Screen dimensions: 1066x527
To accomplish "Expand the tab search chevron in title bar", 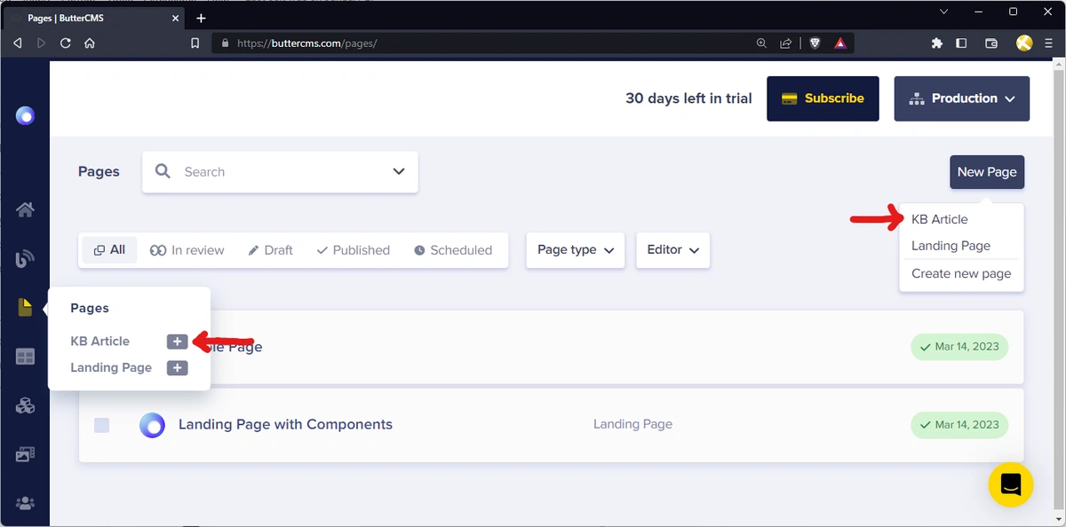I will (943, 12).
